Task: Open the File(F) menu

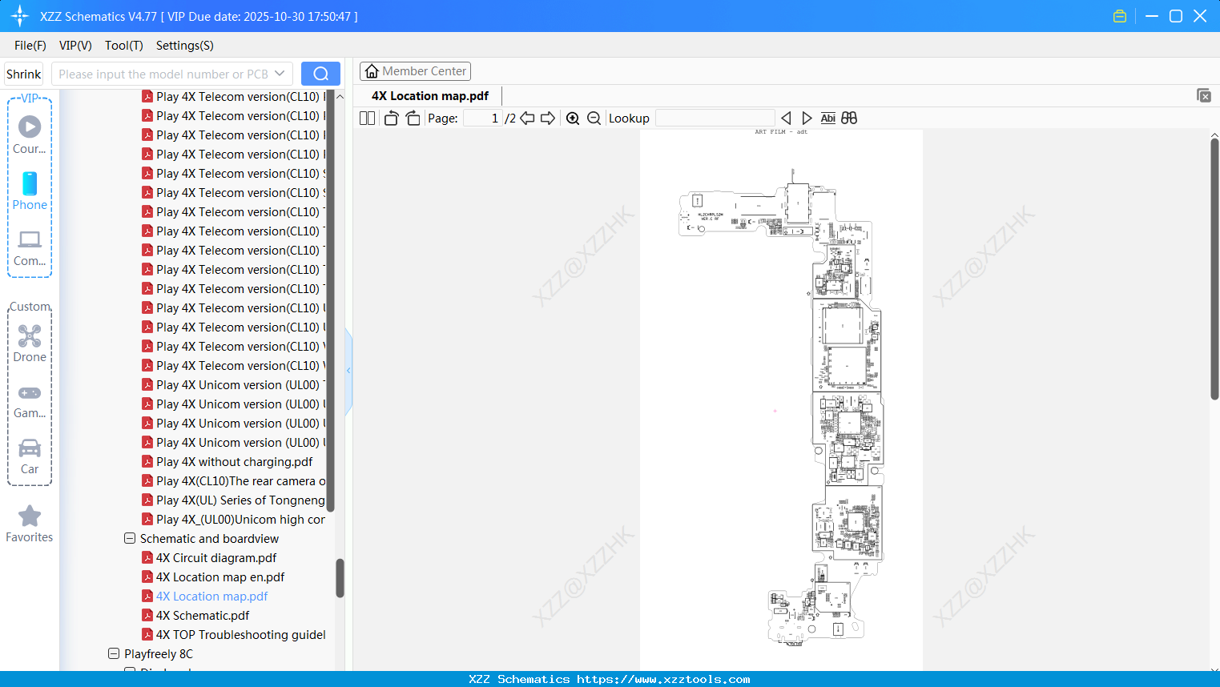Action: pos(30,46)
